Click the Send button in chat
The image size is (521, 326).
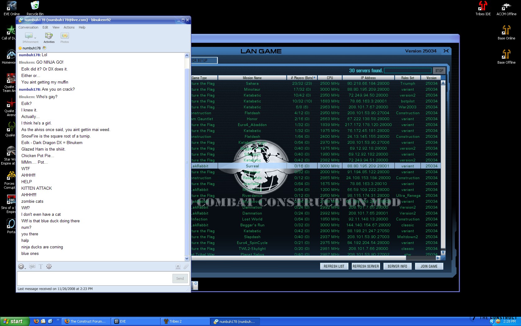(180, 278)
